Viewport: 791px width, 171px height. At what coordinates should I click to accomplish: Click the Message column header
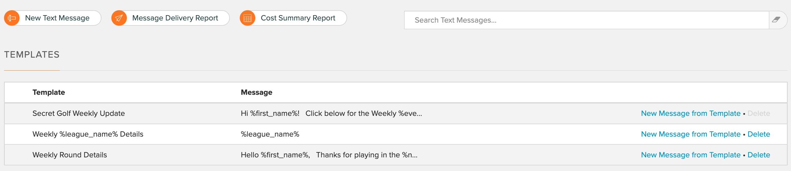click(257, 92)
